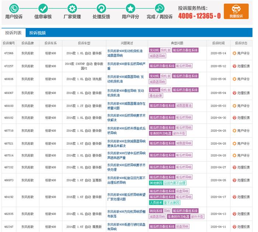Click the 用户评分 status icon for complaint 467514
This screenshot has height=232, width=258.
[x=234, y=155]
